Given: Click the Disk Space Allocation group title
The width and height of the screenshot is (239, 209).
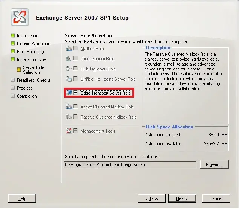Looking at the screenshot, I should coord(170,127).
